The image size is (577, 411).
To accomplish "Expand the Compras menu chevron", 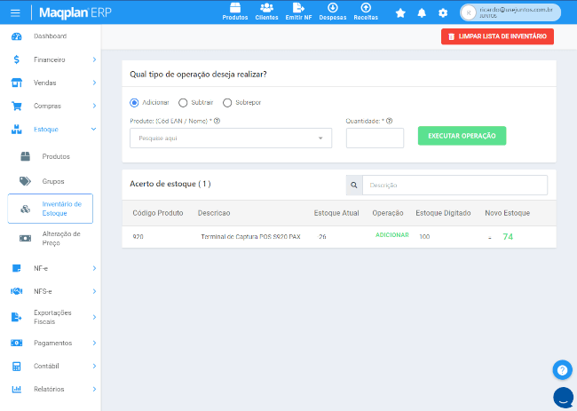I will [x=94, y=106].
